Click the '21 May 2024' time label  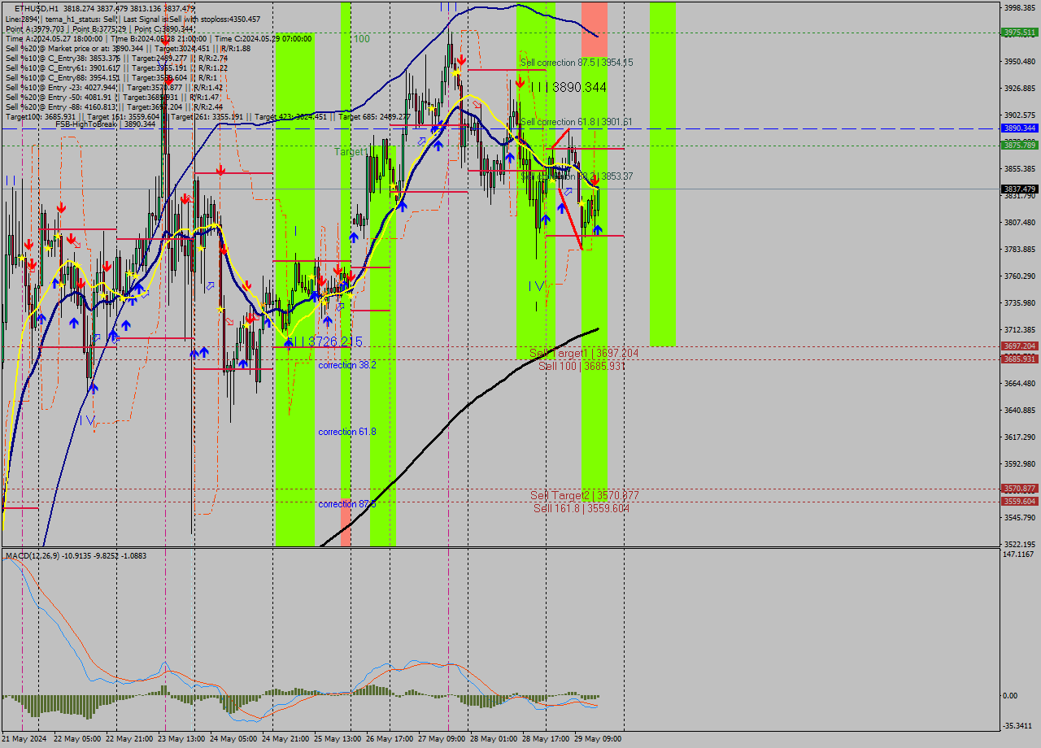24,739
